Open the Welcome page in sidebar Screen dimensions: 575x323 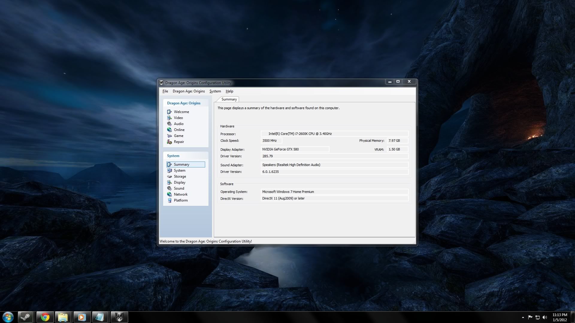click(x=181, y=112)
